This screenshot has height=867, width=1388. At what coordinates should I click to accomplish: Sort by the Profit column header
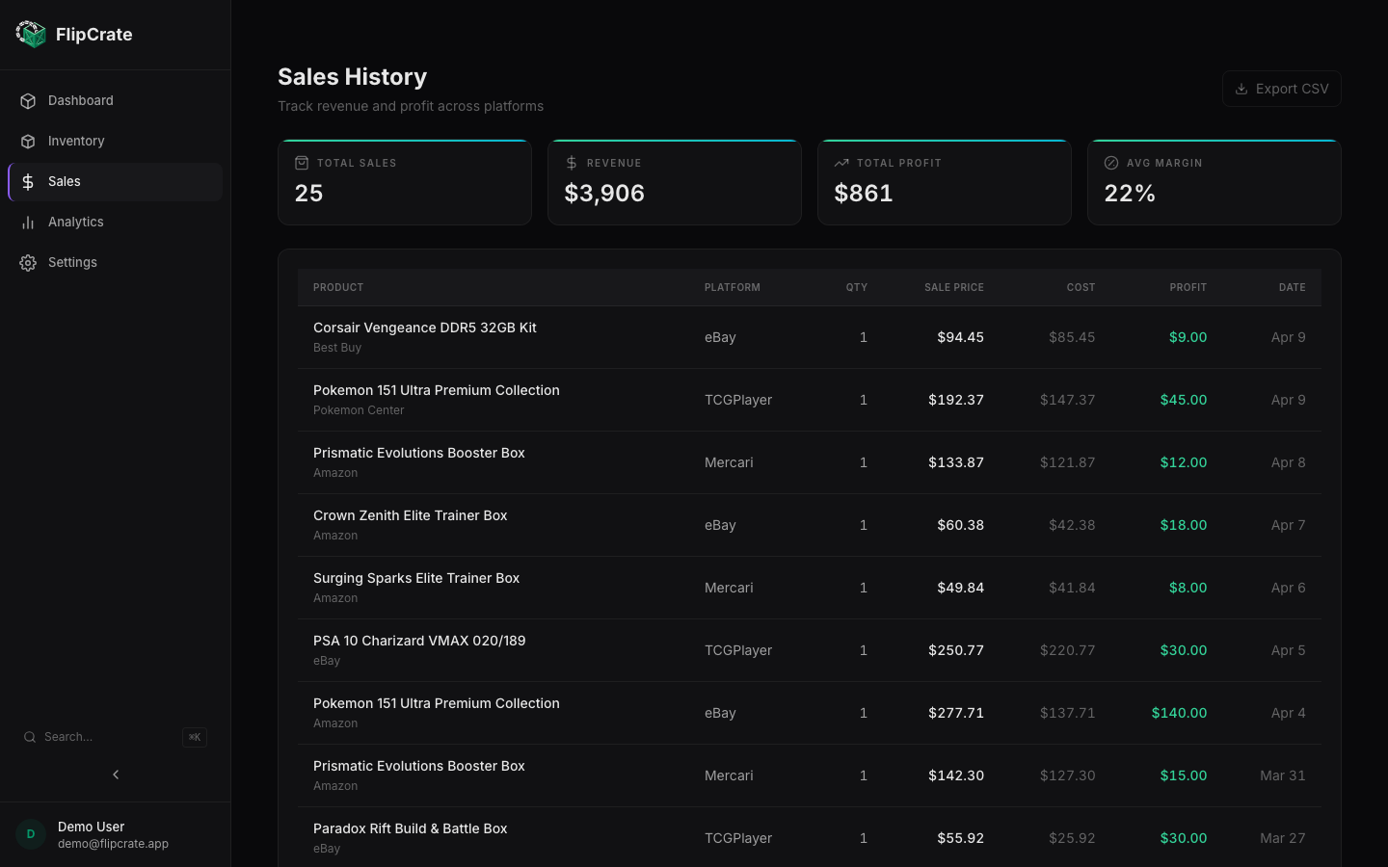click(x=1188, y=287)
